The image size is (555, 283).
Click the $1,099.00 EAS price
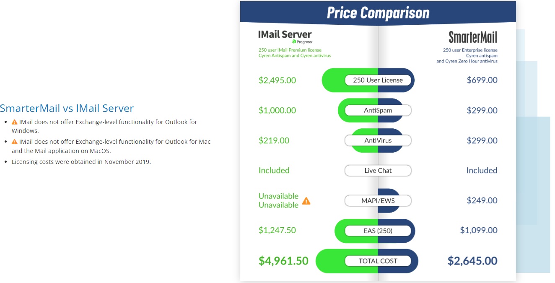click(479, 230)
